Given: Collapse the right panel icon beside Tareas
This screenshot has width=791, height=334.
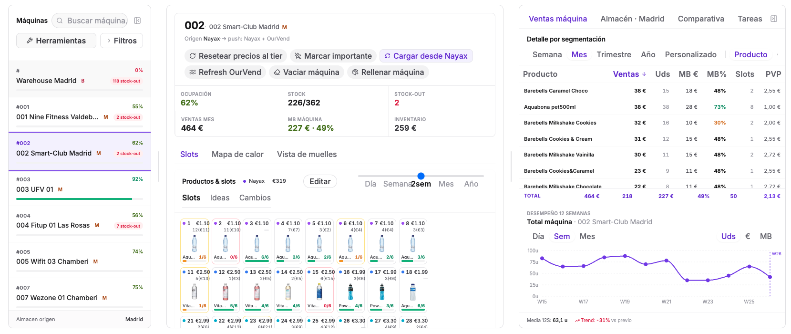Looking at the screenshot, I should coord(774,19).
